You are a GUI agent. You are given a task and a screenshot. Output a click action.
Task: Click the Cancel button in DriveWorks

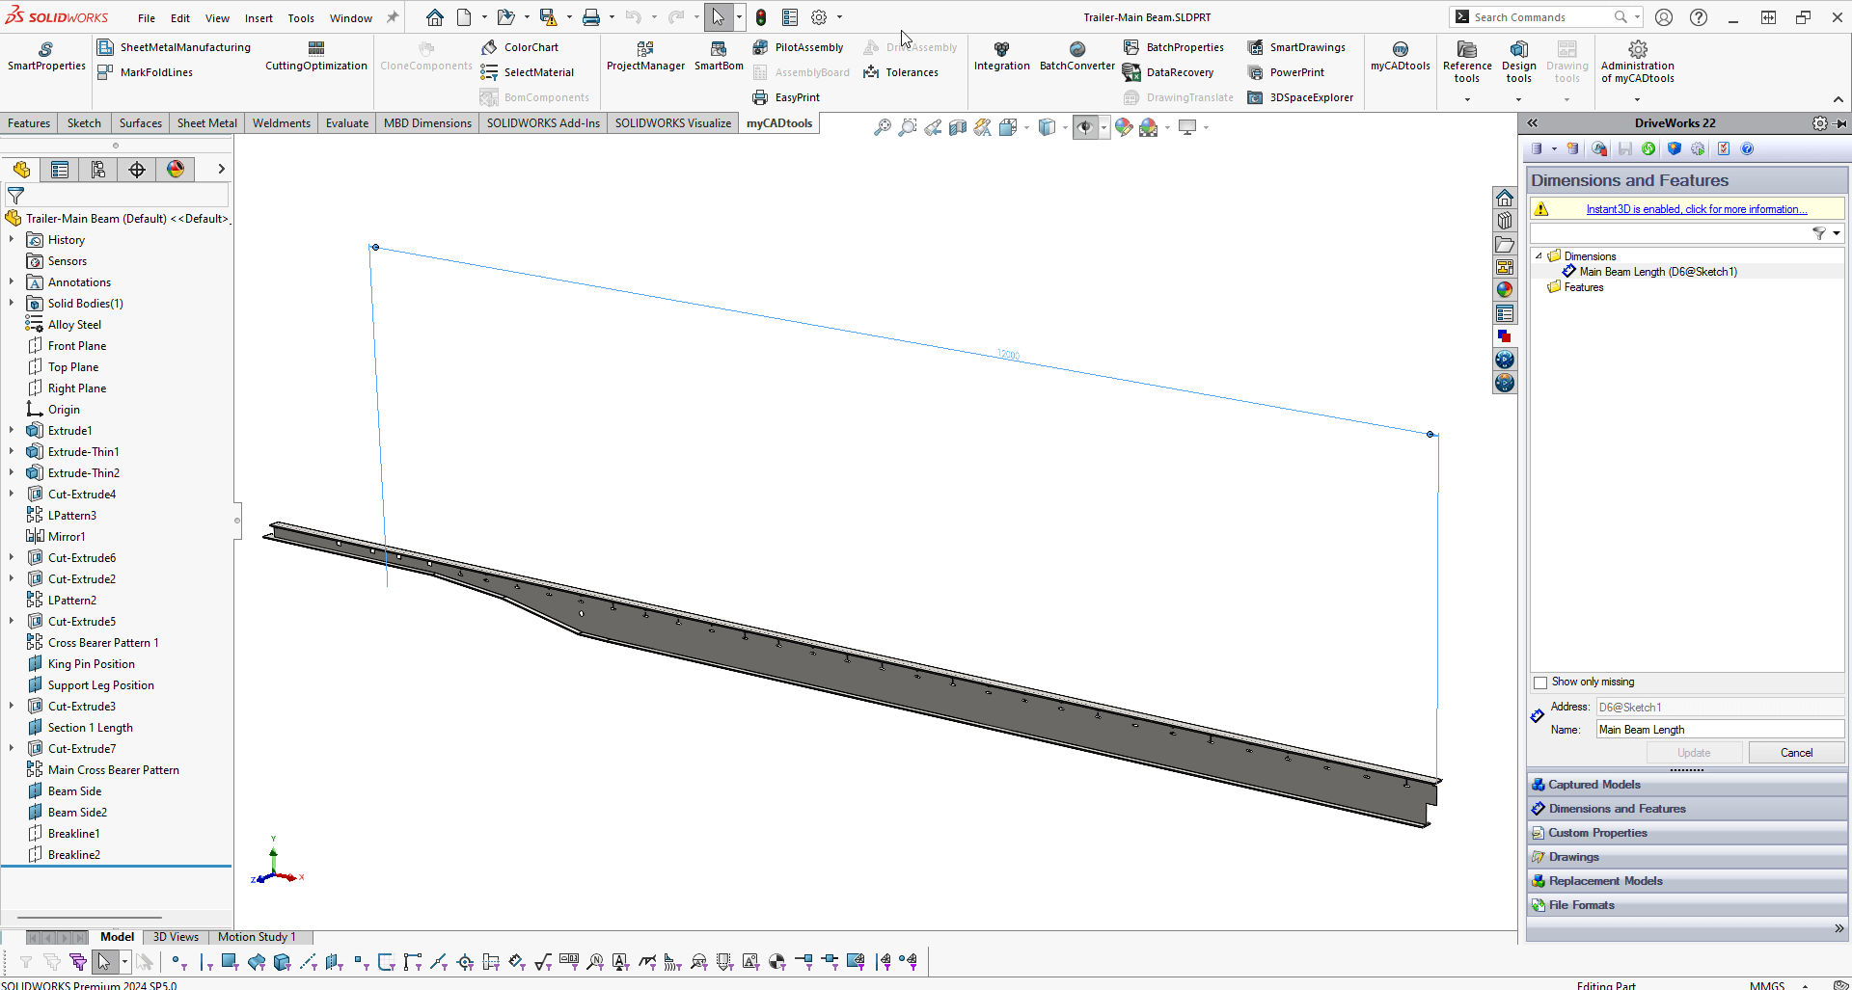point(1795,753)
